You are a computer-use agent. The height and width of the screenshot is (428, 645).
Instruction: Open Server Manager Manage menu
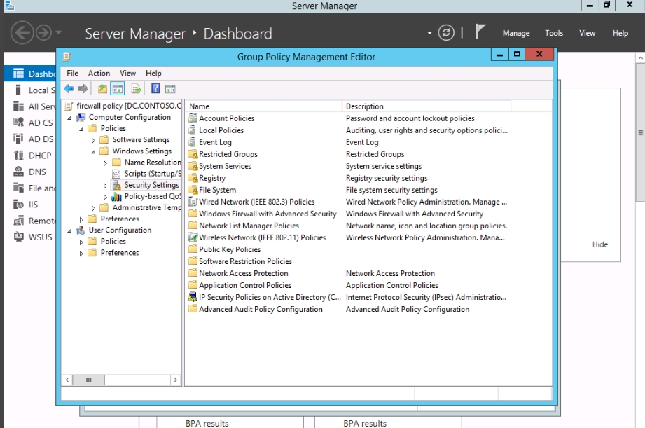click(x=516, y=33)
